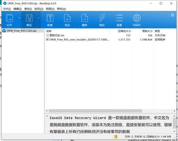The width and height of the screenshot is (178, 141).
Task: Sort by the 类型 column header
Action: [x=165, y=31]
